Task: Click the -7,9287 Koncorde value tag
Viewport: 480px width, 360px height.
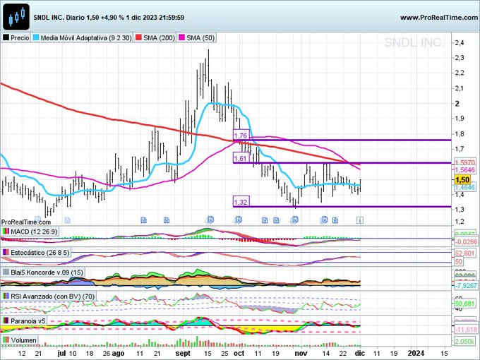Action: click(x=466, y=285)
